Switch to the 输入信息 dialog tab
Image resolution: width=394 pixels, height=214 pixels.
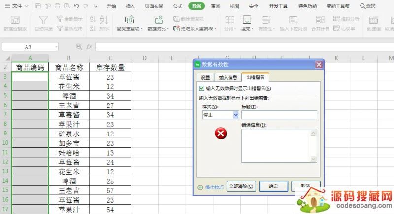click(x=228, y=77)
